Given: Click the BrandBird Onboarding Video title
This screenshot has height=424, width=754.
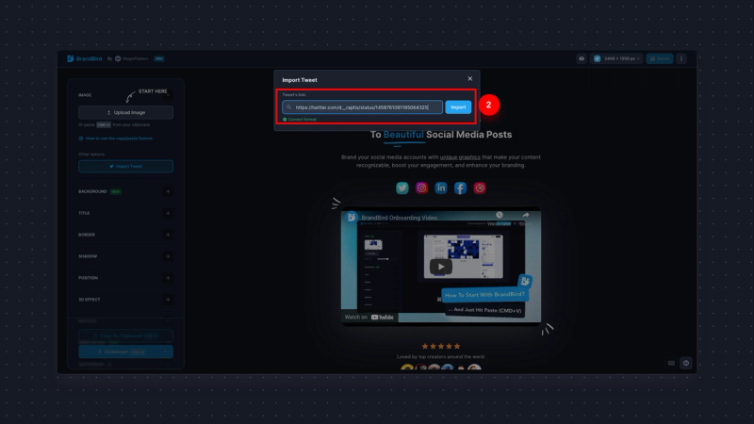Looking at the screenshot, I should pos(399,218).
